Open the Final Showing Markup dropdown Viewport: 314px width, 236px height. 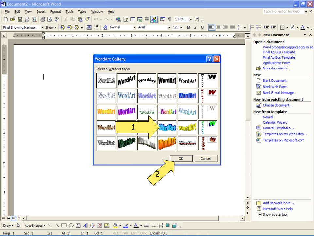(x=42, y=27)
